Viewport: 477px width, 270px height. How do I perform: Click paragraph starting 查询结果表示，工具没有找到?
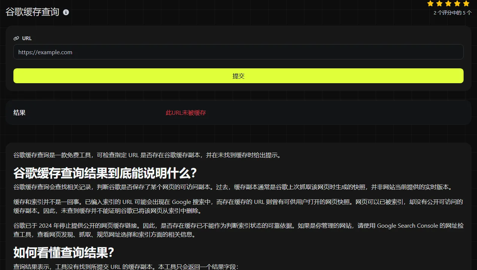[126, 266]
